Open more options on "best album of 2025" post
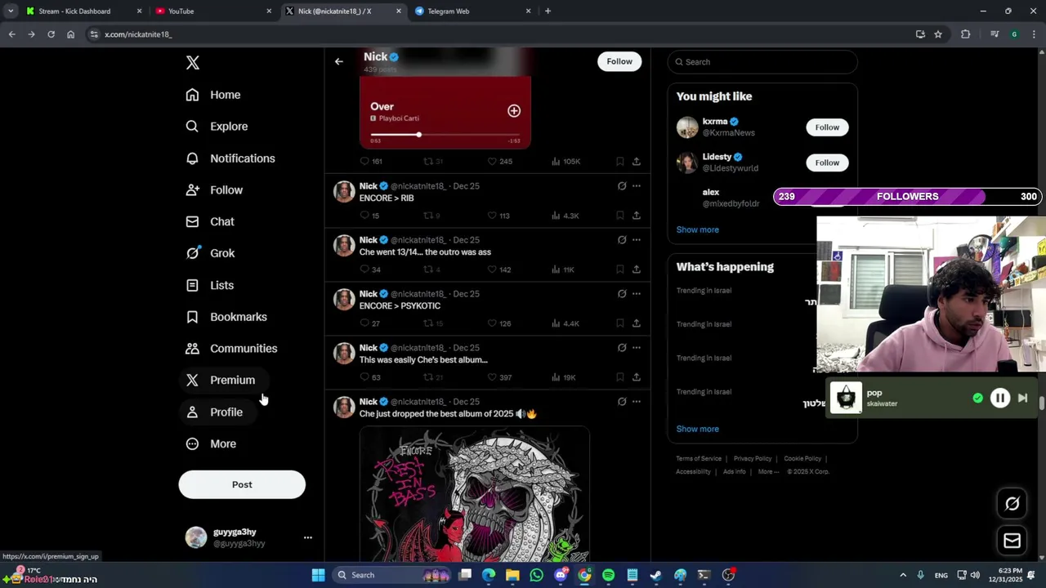 coord(636,402)
